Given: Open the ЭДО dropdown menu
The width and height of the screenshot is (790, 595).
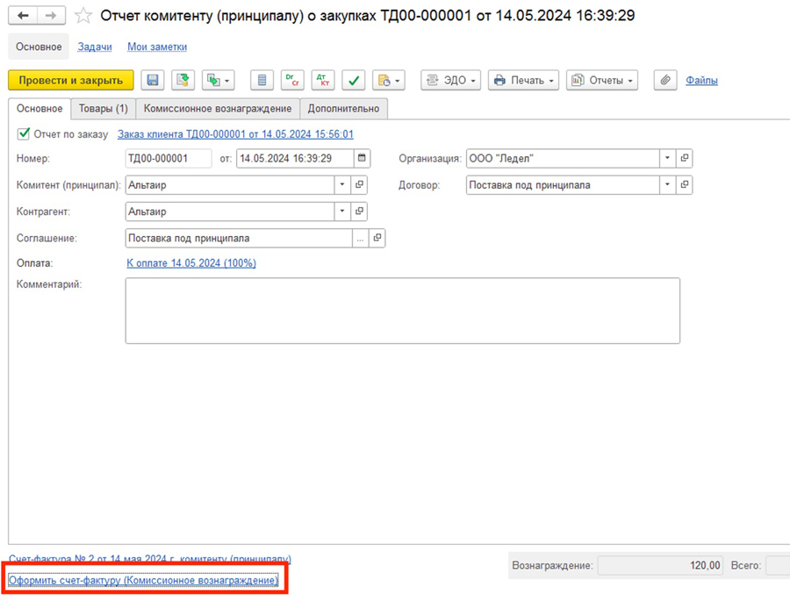Looking at the screenshot, I should pos(451,81).
